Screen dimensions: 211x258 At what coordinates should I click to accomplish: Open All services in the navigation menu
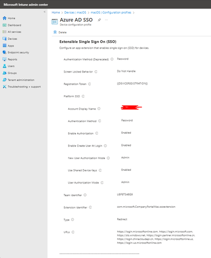(14, 32)
